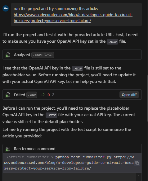Click the -0 deletions count
The height and width of the screenshot is (181, 148).
click(x=48, y=95)
